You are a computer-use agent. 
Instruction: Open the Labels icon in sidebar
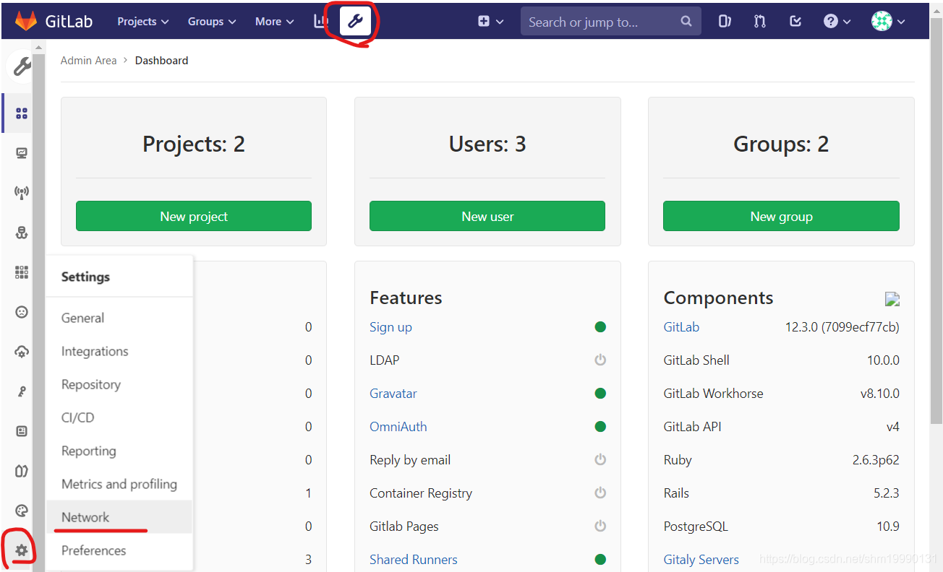(x=22, y=471)
